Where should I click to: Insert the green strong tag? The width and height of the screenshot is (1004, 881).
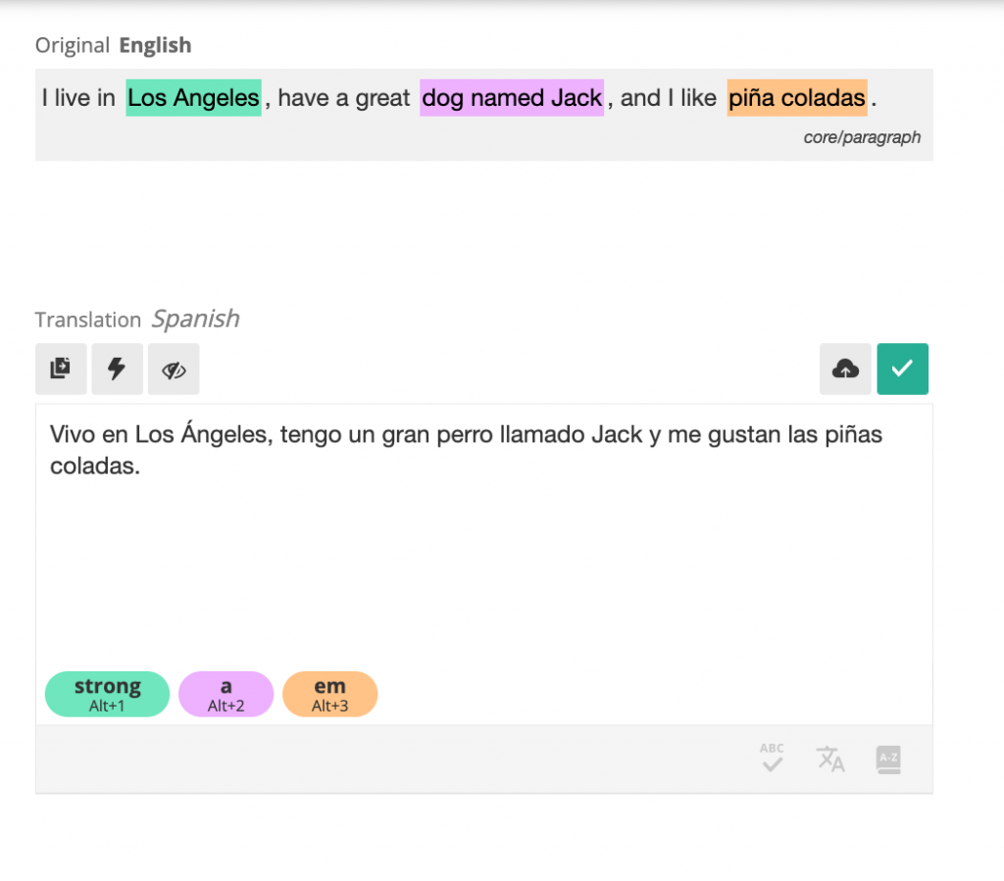point(107,694)
